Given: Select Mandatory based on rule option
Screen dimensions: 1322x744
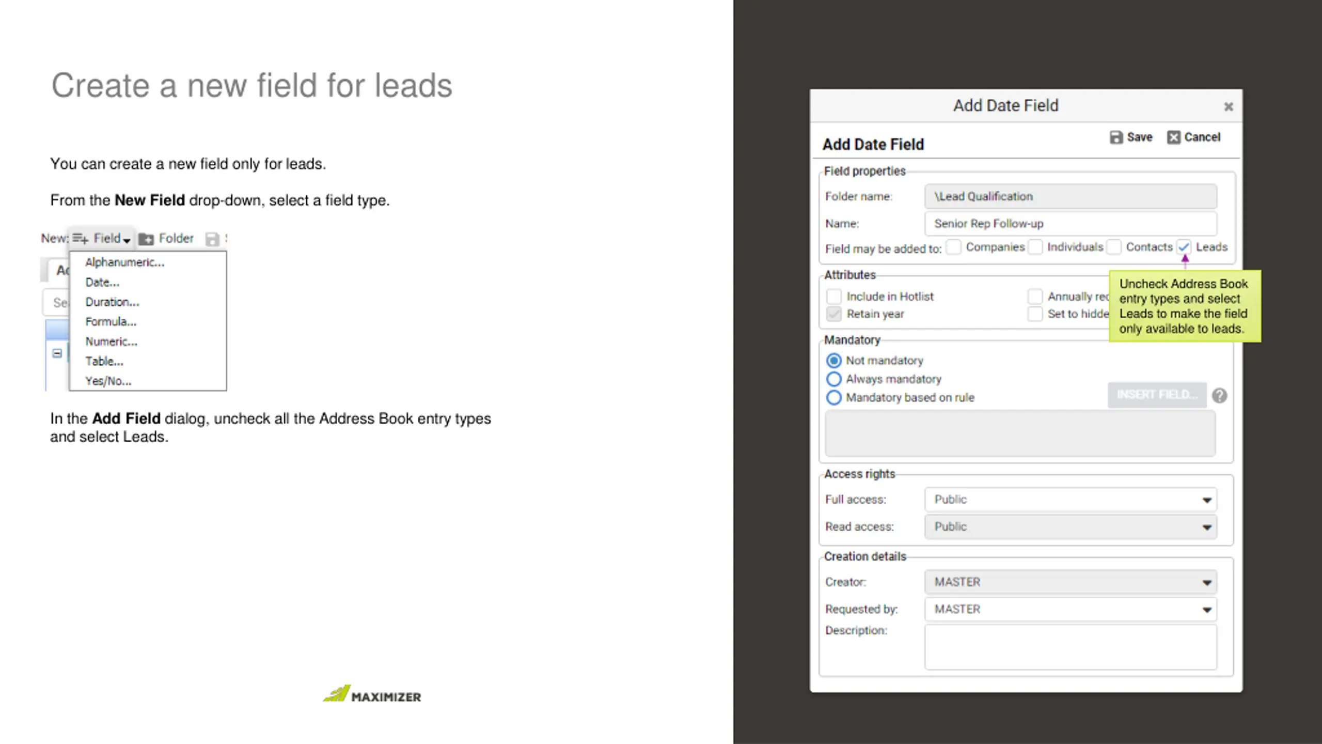Looking at the screenshot, I should click(834, 397).
